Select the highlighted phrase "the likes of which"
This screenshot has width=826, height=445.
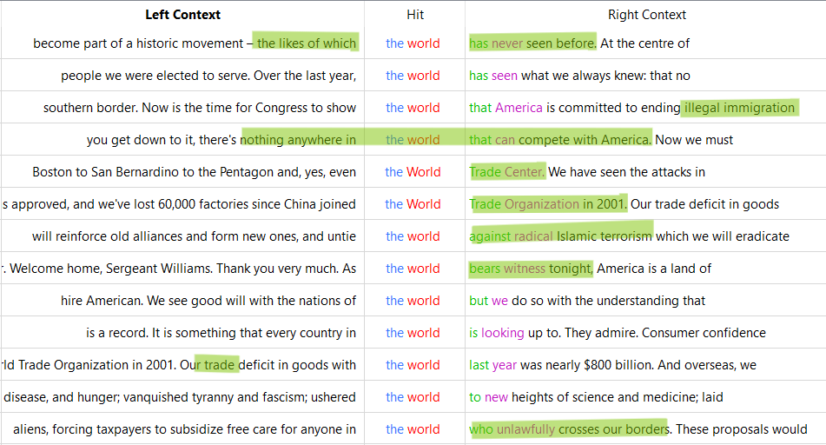(306, 43)
